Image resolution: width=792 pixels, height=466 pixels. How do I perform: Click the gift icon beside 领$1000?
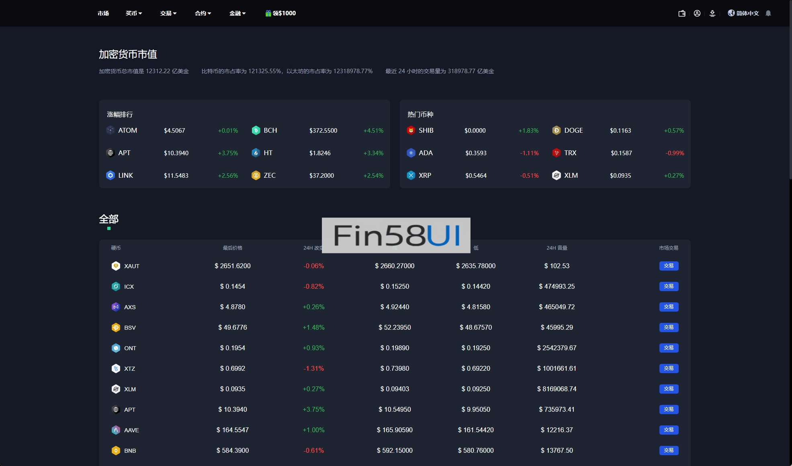coord(268,13)
